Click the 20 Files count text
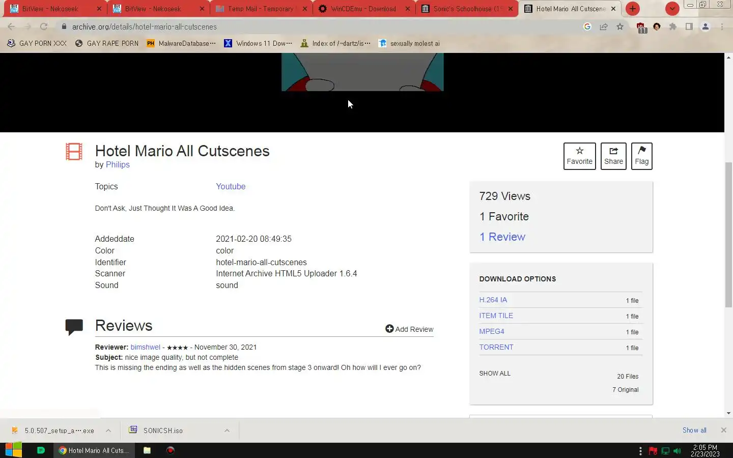Screen dimensions: 733x458 tap(628, 377)
